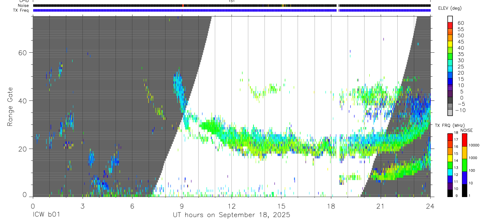Click the 10000 label in the NOISE legend

pyautogui.click(x=474, y=145)
